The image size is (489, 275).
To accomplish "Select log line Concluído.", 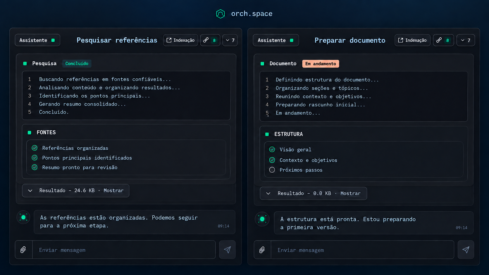I will coord(54,112).
